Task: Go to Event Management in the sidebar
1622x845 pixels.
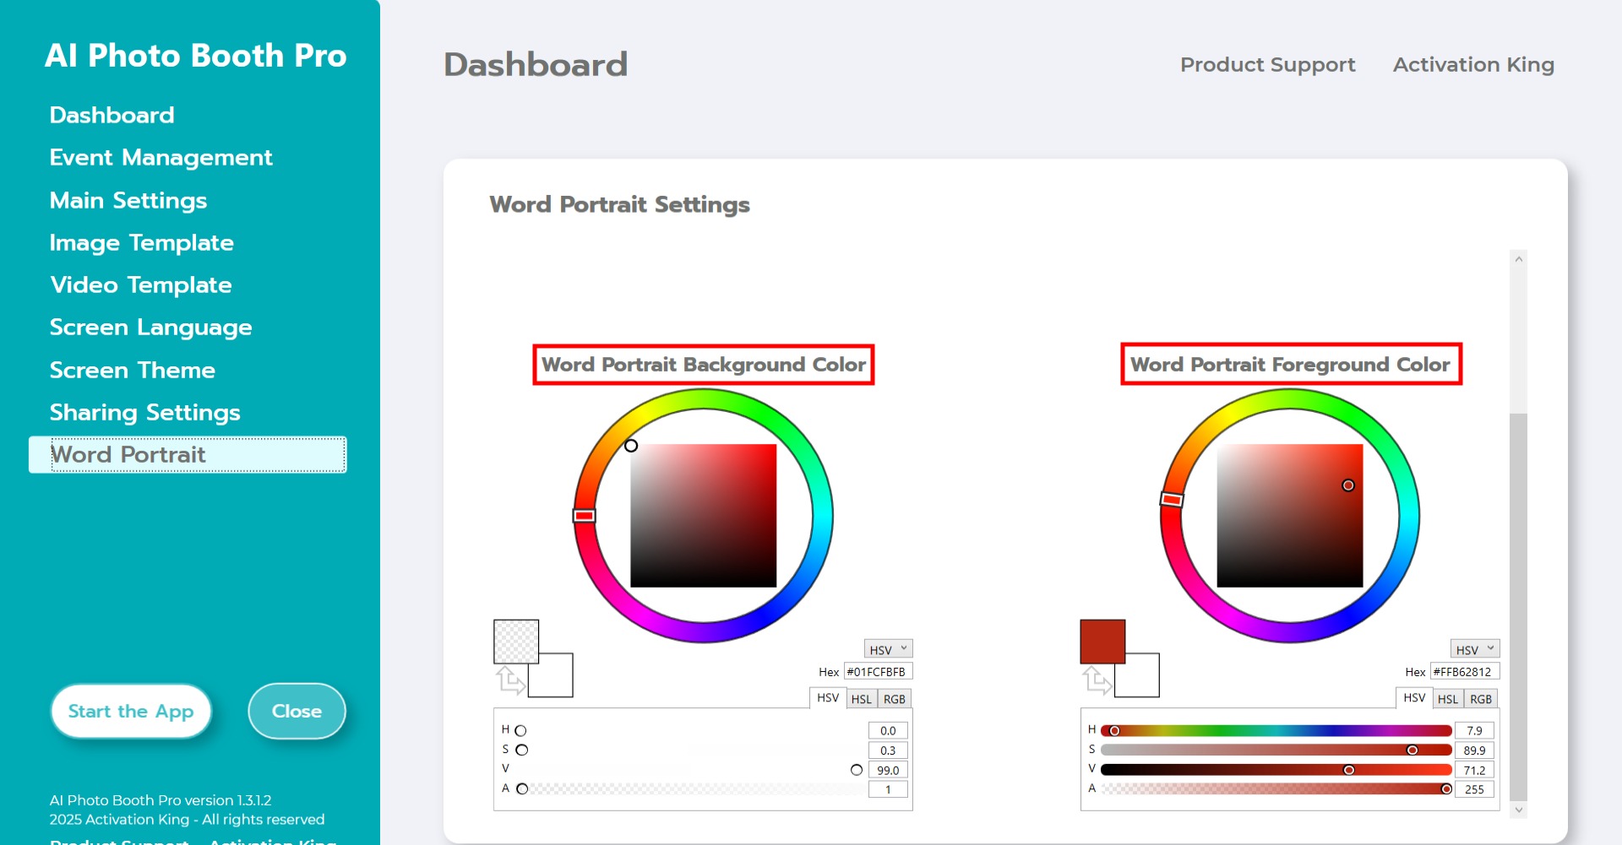Action: tap(161, 158)
